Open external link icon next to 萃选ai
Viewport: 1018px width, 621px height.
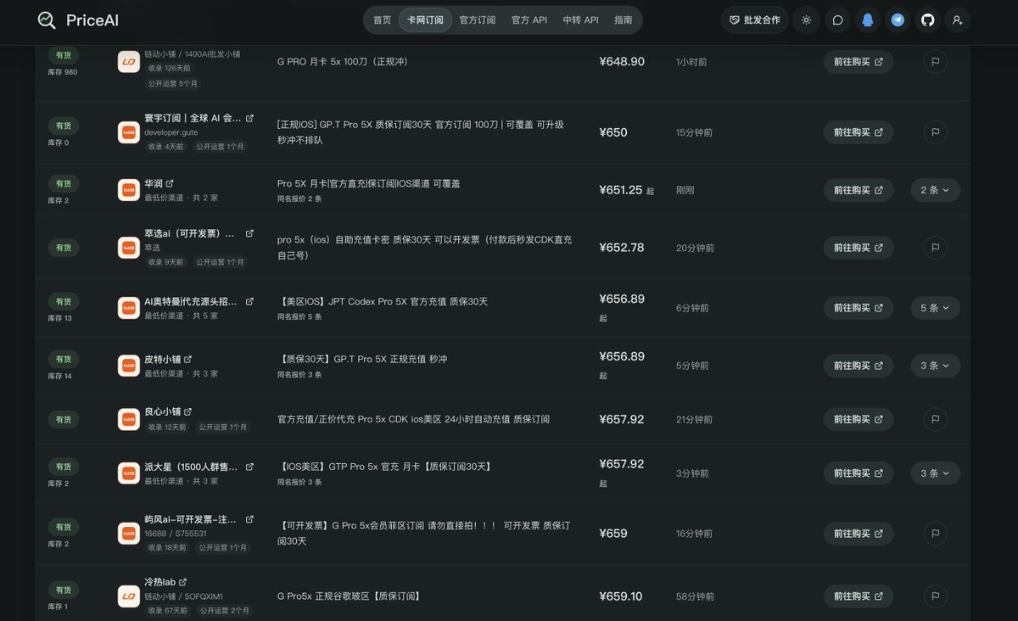tap(249, 233)
